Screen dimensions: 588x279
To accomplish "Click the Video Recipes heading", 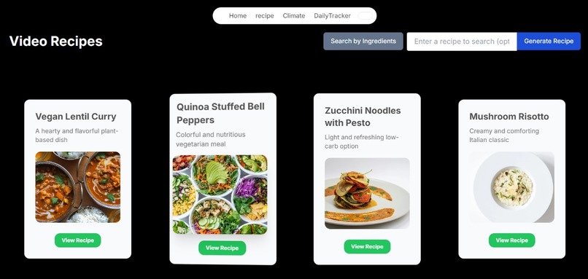I will 56,42.
